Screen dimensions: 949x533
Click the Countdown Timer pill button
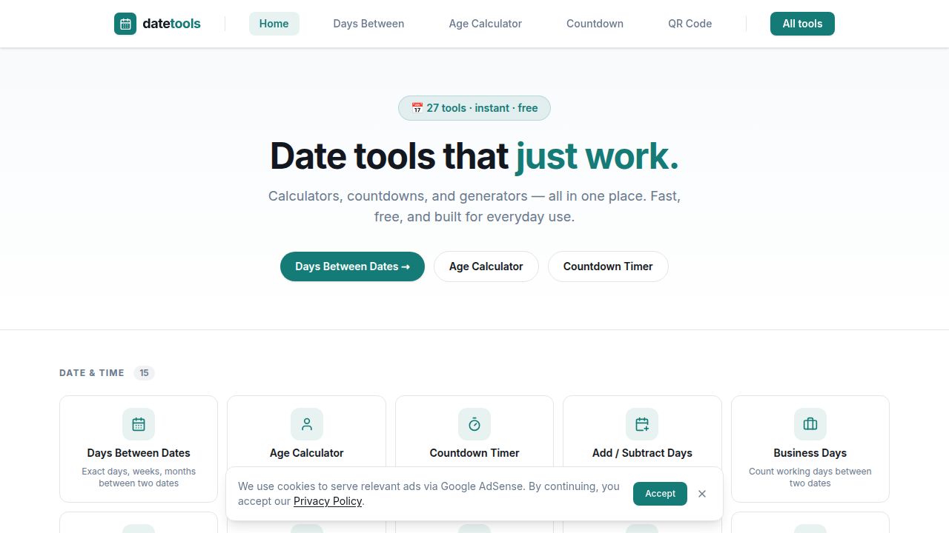click(608, 266)
